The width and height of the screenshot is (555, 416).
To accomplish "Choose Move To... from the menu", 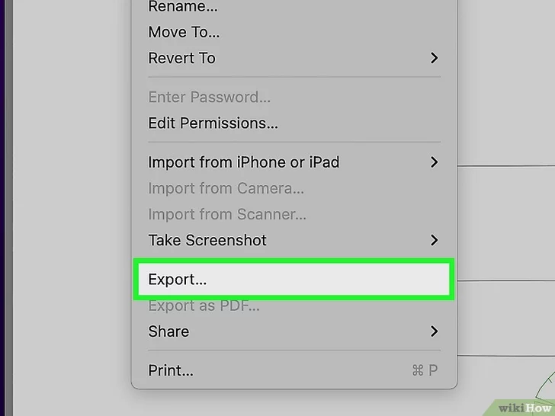I will pos(184,32).
